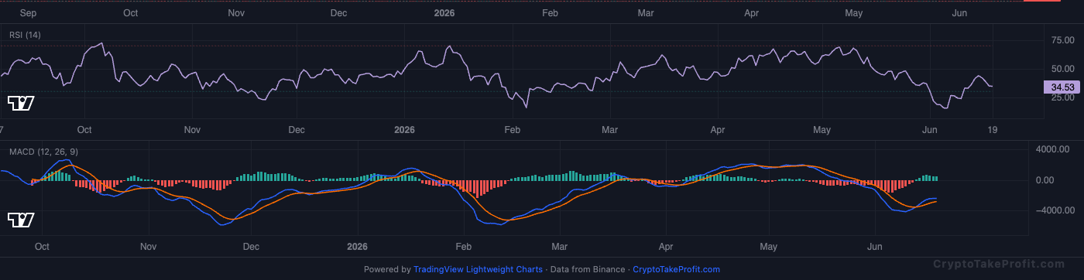Viewport: 1084px width, 280px height.
Task: Click the RSI (14) indicator label
Action: pyautogui.click(x=25, y=35)
